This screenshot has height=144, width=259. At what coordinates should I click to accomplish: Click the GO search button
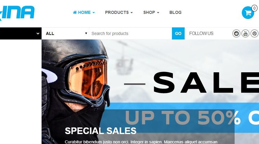click(178, 33)
